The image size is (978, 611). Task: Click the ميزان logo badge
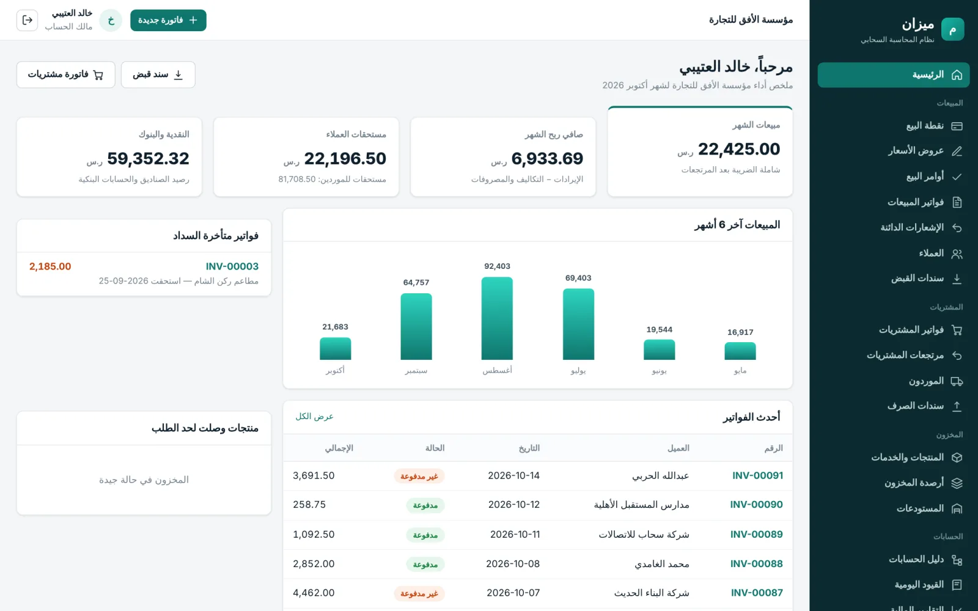[952, 29]
